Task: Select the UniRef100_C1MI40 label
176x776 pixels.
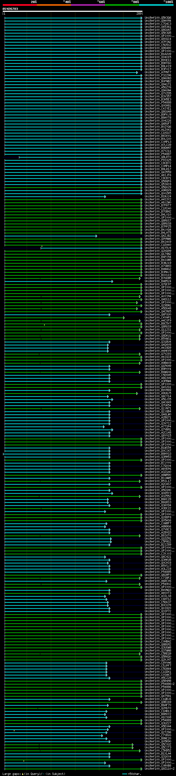Action: click(158, 208)
